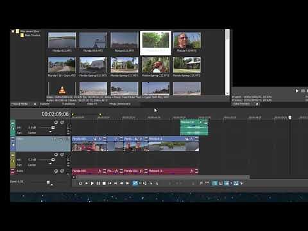Play in the Video Preview window

pyautogui.click(x=297, y=91)
